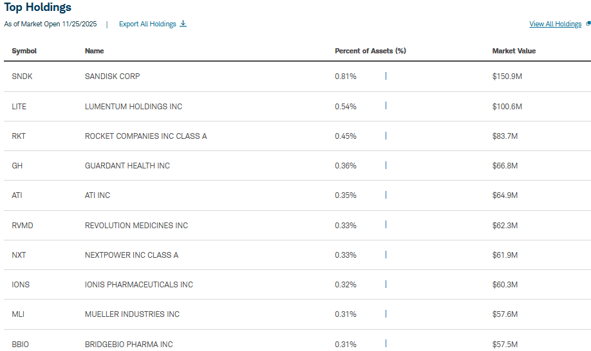591x351 pixels.
Task: Click GUARDANT HEALTH INC holding name
Action: (127, 166)
